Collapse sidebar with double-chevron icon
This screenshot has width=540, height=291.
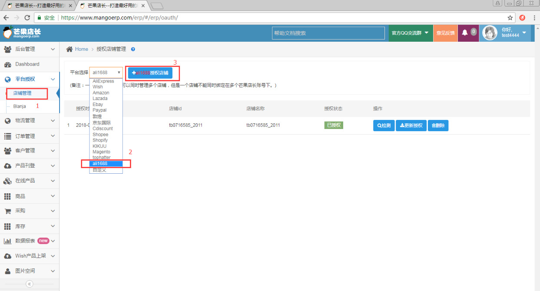[30, 284]
